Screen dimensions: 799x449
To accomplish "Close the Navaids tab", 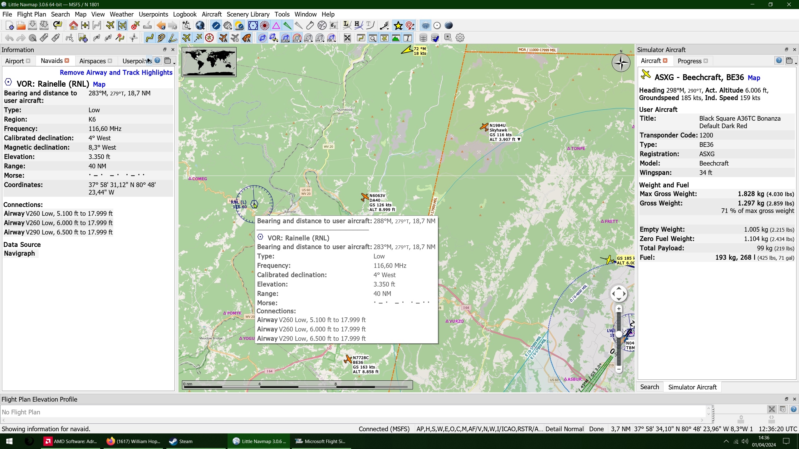I will point(67,60).
